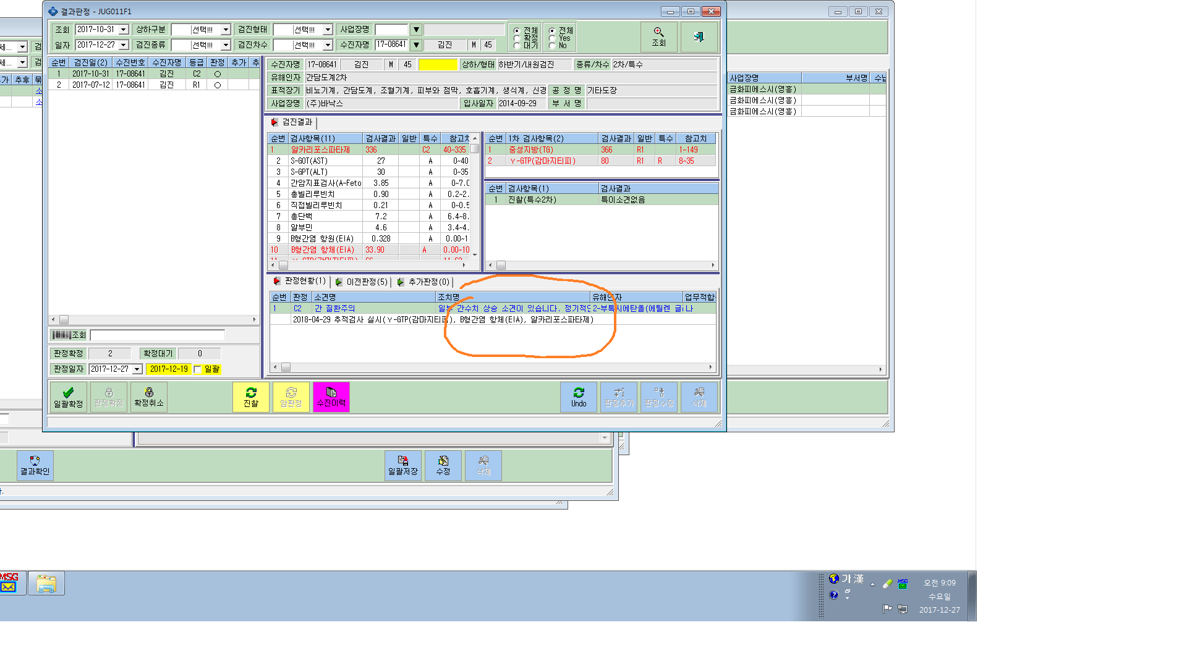Click the barcode 조회 input field
The height and width of the screenshot is (667, 1187).
pyautogui.click(x=157, y=335)
